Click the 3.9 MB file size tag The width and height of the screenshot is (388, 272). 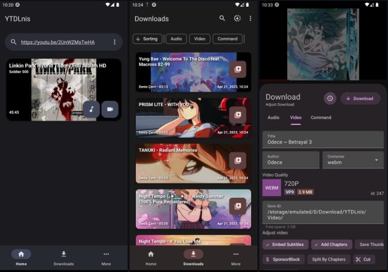pos(305,192)
